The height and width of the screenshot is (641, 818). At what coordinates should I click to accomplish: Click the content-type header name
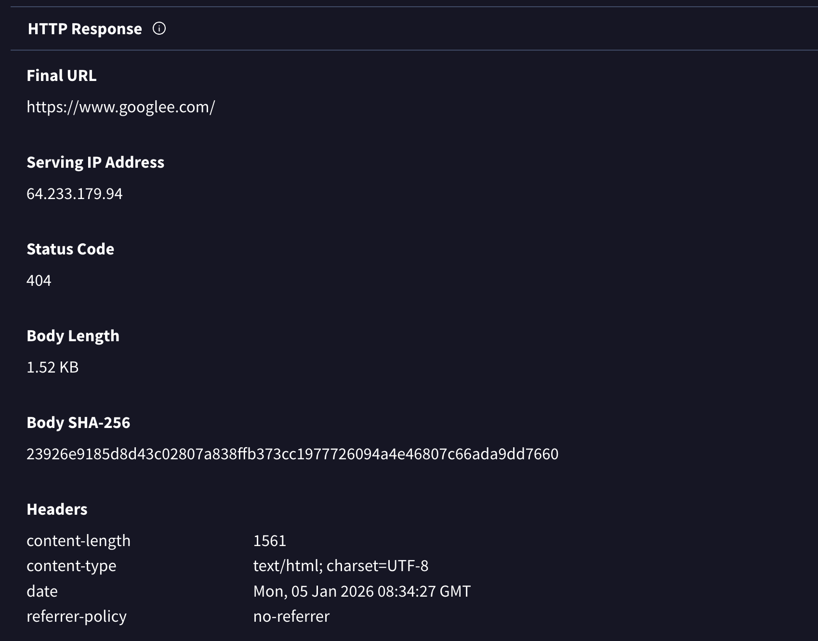(71, 566)
